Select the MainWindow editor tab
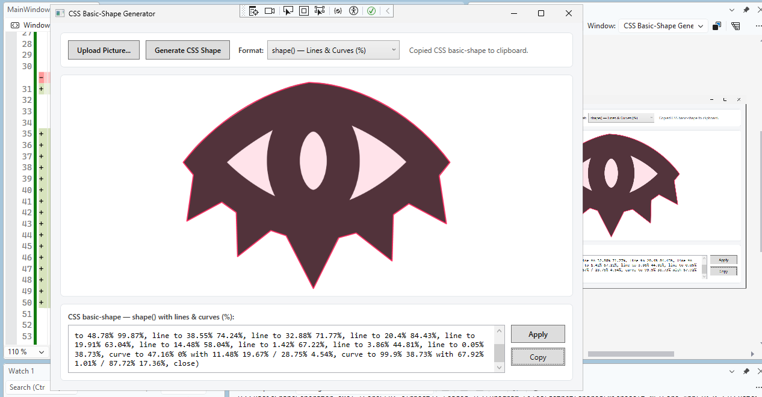The image size is (762, 397). click(x=27, y=10)
